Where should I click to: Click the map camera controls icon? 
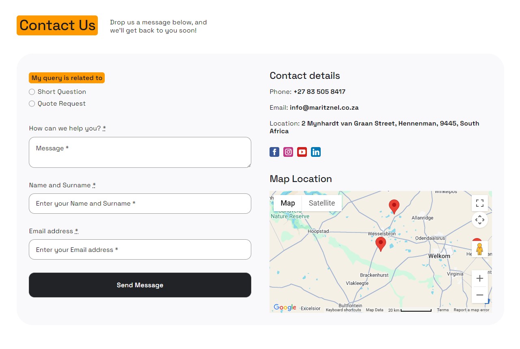pyautogui.click(x=479, y=220)
